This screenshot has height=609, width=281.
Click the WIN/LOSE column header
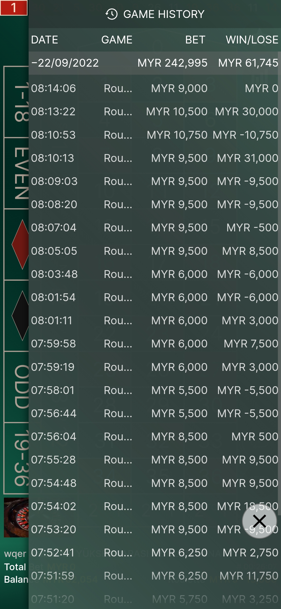click(x=252, y=40)
